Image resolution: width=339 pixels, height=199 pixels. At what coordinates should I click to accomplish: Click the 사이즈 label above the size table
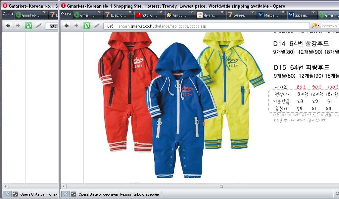tap(281, 87)
